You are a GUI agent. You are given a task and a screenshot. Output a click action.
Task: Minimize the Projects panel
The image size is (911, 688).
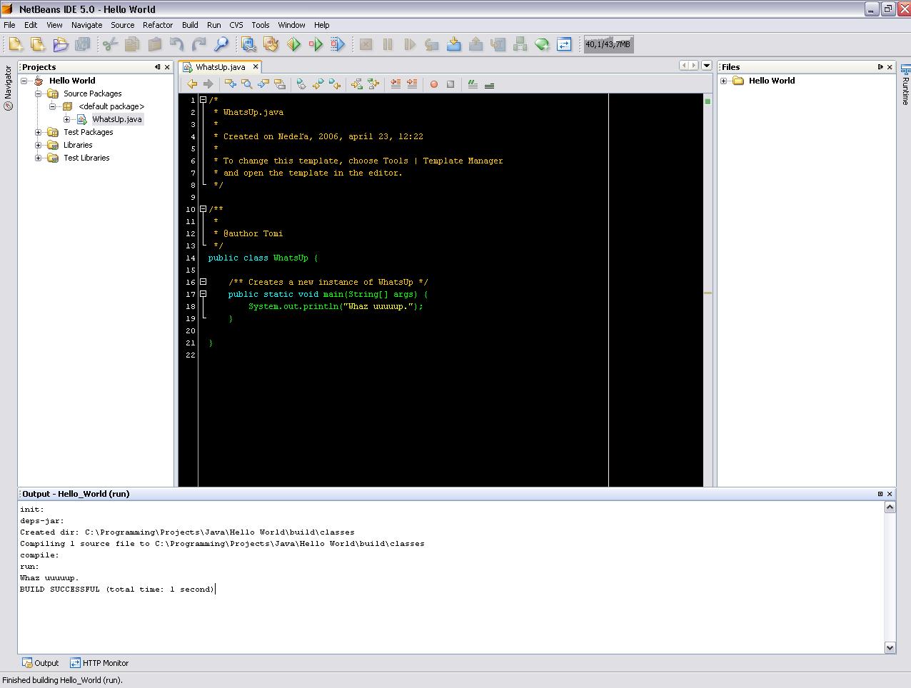pos(157,67)
